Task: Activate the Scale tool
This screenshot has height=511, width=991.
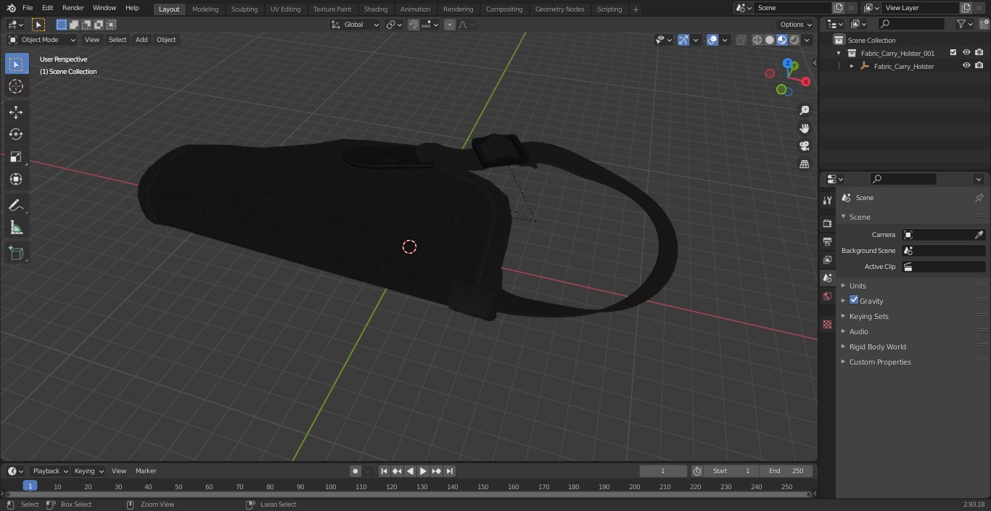Action: tap(16, 157)
